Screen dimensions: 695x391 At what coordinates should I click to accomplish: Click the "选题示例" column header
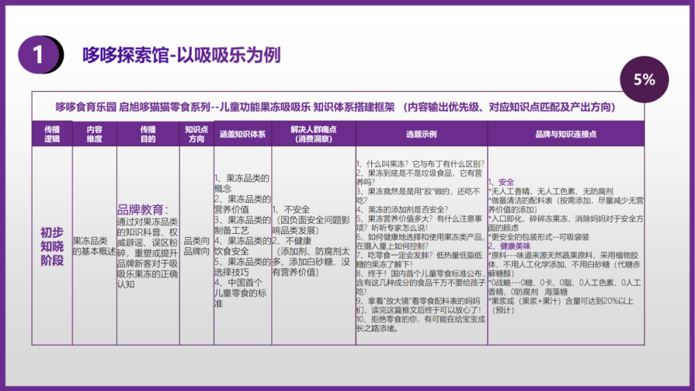point(421,134)
